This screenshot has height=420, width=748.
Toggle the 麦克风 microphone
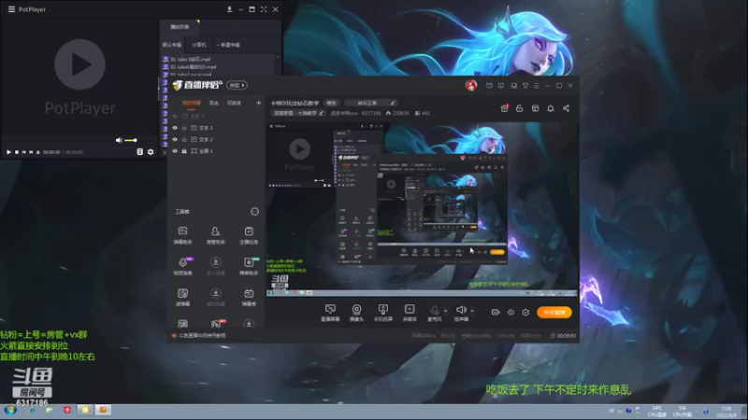434,313
